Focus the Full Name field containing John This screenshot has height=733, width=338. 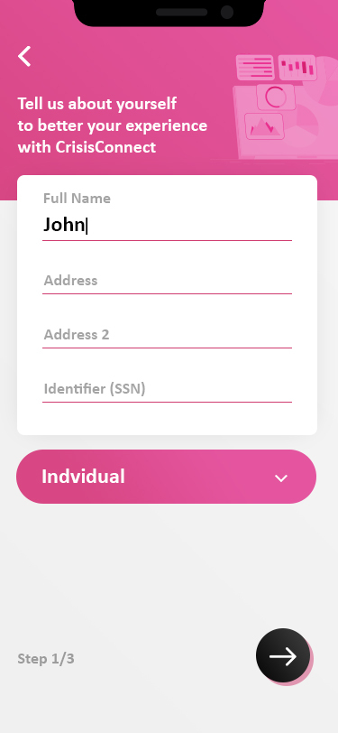point(167,226)
